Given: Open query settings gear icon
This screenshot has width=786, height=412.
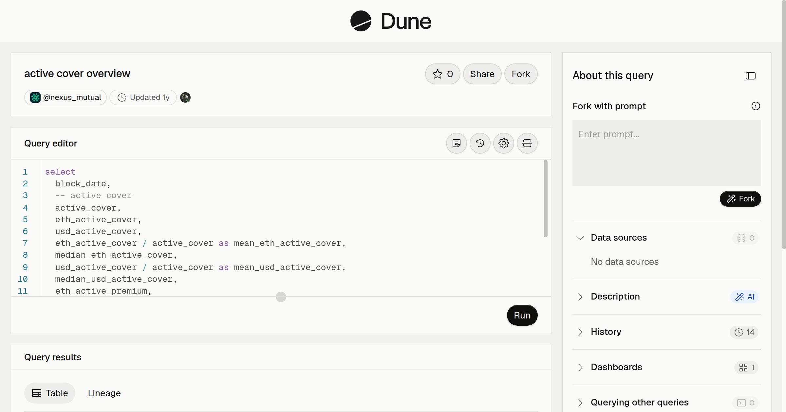Looking at the screenshot, I should 504,143.
